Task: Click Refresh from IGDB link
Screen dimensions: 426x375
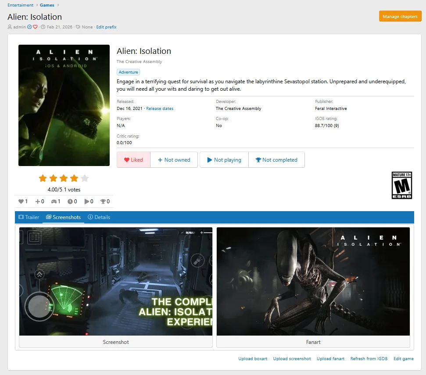Action: (x=369, y=358)
